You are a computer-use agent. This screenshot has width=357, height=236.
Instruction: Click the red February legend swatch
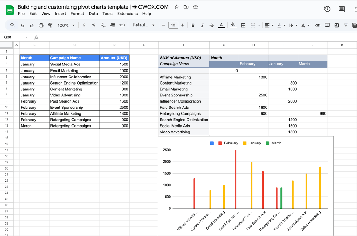click(x=220, y=143)
